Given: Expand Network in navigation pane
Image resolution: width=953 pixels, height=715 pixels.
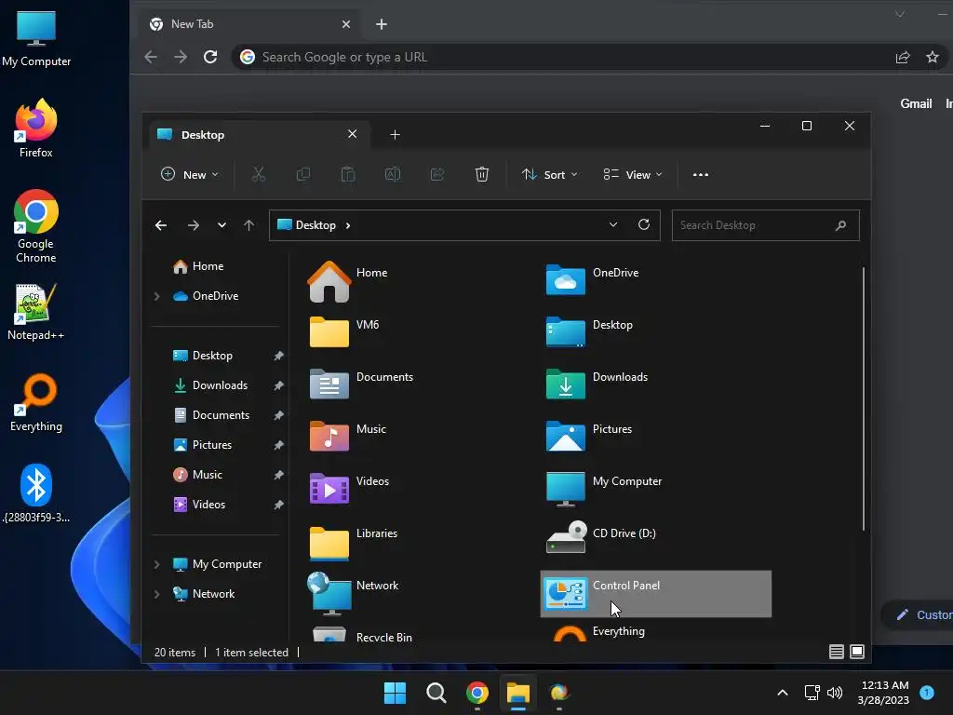Looking at the screenshot, I should tap(156, 594).
